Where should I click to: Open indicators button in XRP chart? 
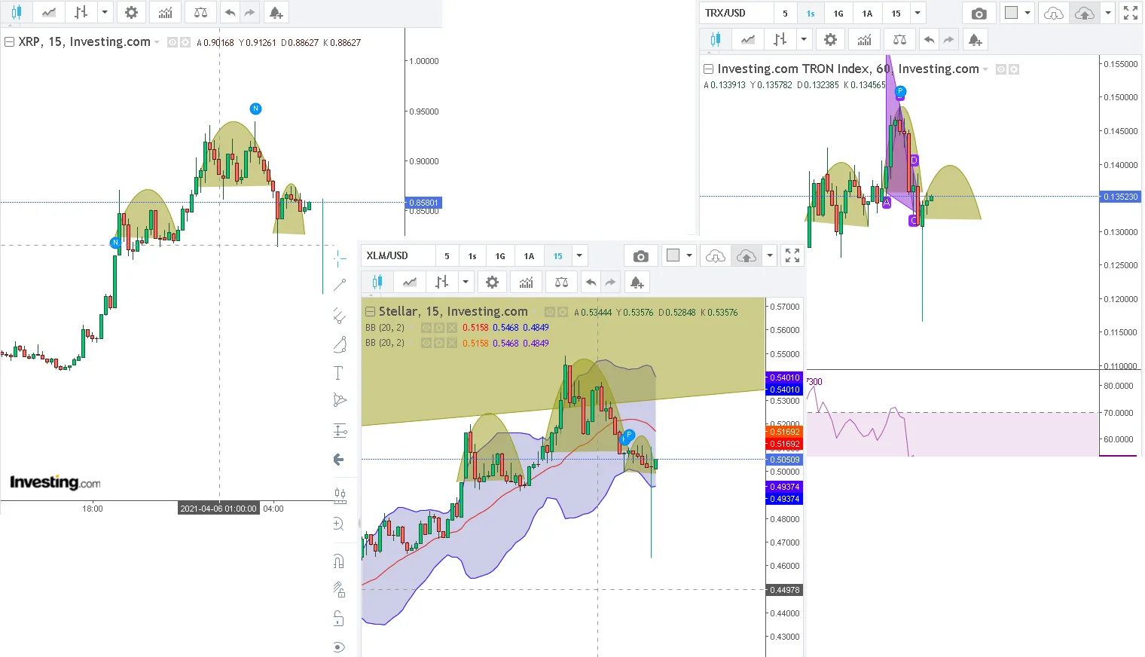click(x=165, y=13)
